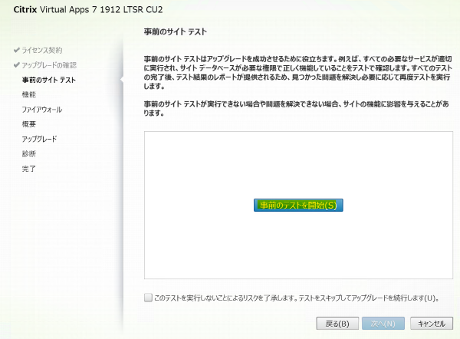Screen dimensions: 460x339
Task: Select the 概要 step
Action: tap(29, 124)
